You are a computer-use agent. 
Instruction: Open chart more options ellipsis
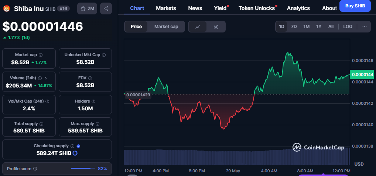coord(365,27)
